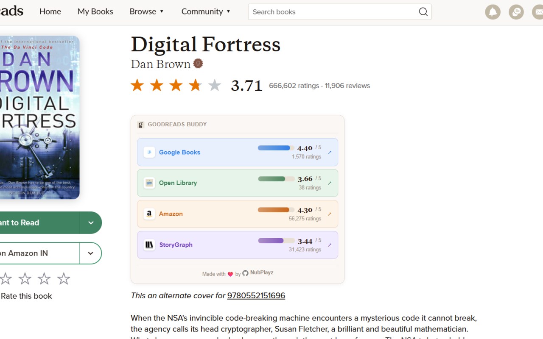This screenshot has width=543, height=339.
Task: Click the Google Books rating progress bar
Action: [276, 148]
